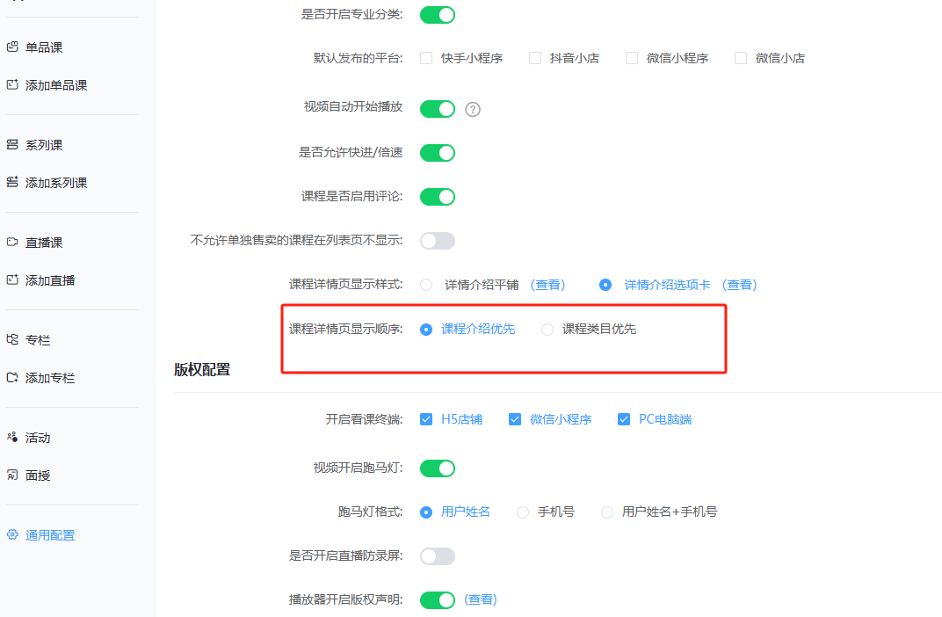Click the 添加单品课 sidebar icon
Viewport: 942px width, 617px height.
pyautogui.click(x=12, y=84)
